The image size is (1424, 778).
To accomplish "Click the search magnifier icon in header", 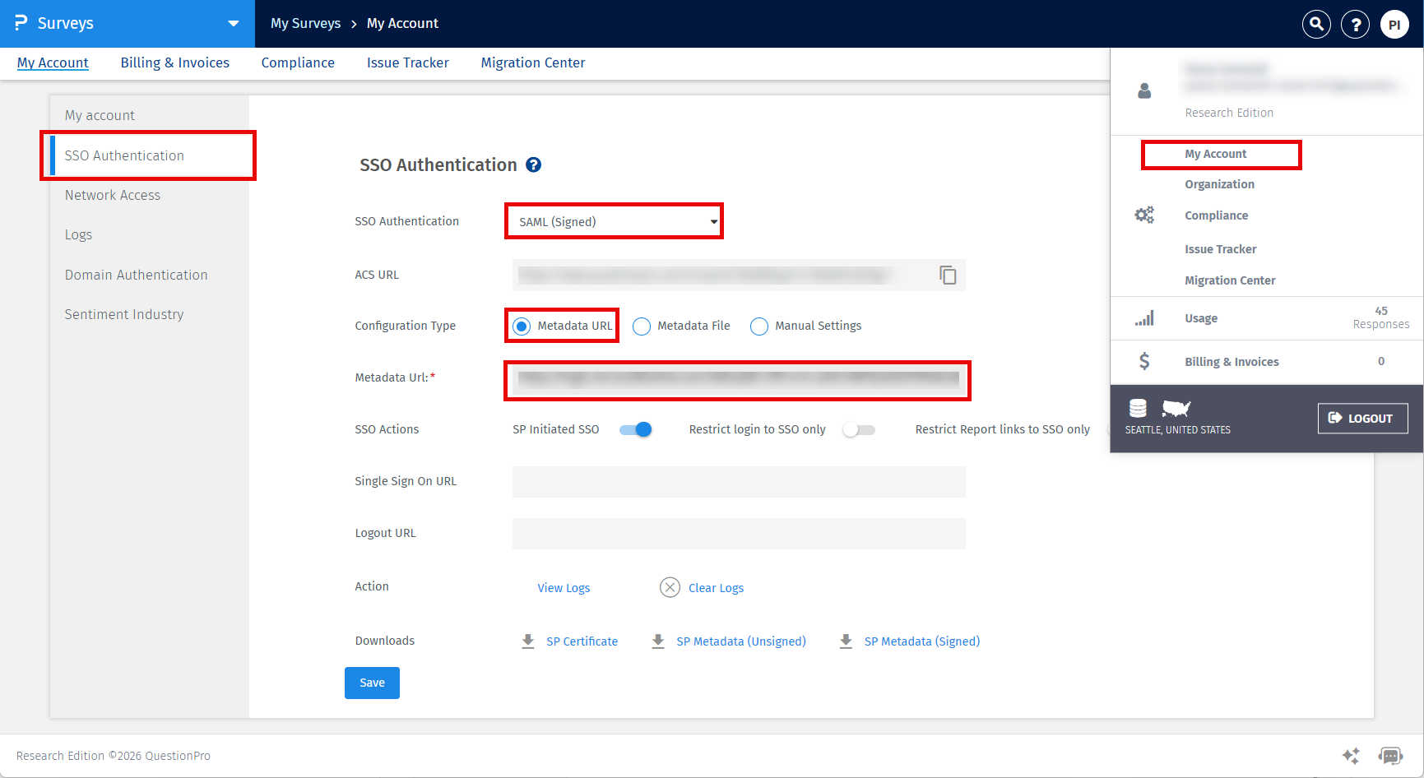I will coord(1316,25).
